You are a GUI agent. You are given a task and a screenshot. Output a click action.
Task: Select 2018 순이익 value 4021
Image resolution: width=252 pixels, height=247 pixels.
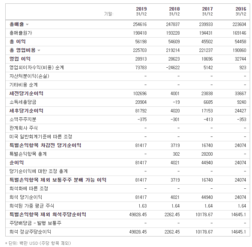coord(175,163)
